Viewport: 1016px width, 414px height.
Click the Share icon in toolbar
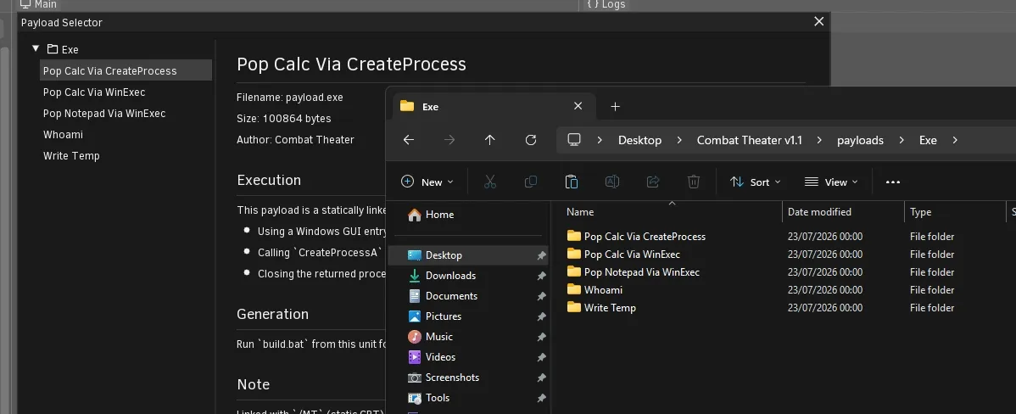(653, 182)
